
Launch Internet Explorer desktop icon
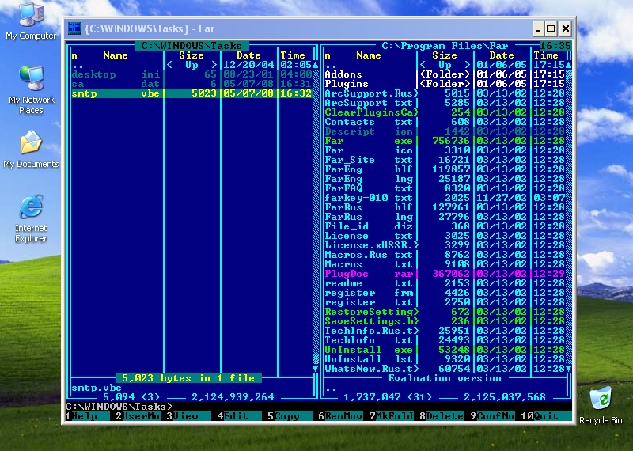pos(31,218)
